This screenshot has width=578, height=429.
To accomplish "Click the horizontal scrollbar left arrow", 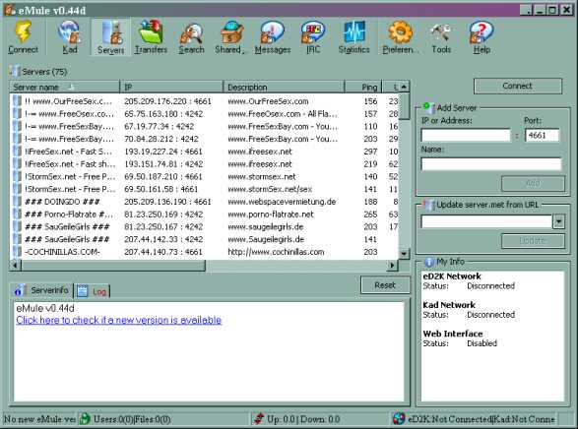I will (x=15, y=265).
